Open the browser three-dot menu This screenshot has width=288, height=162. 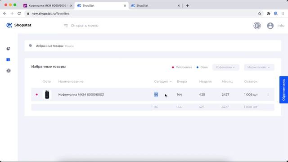(x=283, y=13)
